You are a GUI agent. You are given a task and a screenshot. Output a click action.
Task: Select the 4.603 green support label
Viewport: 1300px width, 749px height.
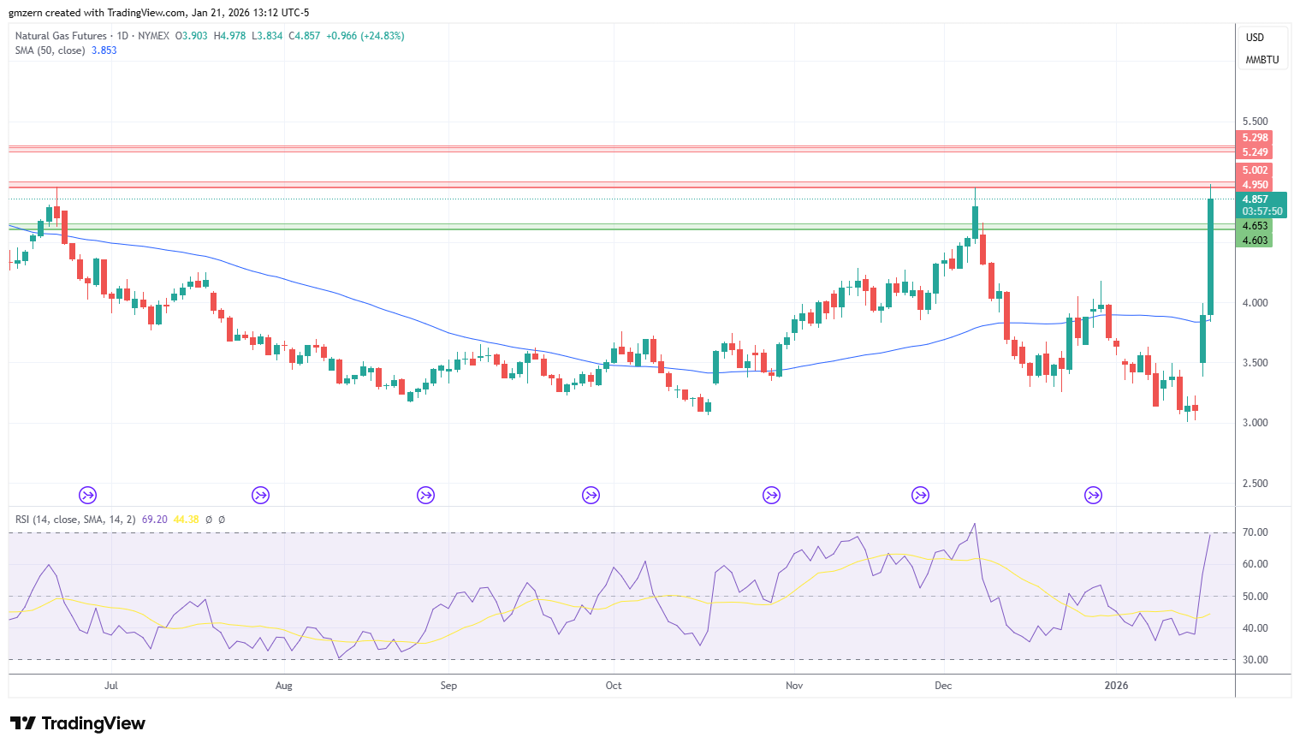(1255, 241)
